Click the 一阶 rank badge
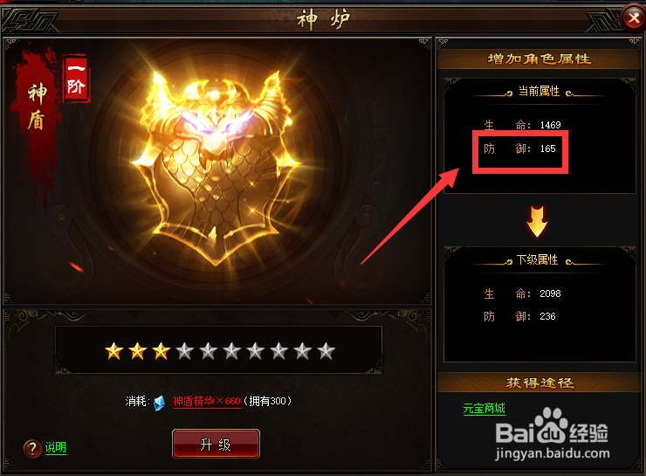This screenshot has height=476, width=646. pos(76,79)
